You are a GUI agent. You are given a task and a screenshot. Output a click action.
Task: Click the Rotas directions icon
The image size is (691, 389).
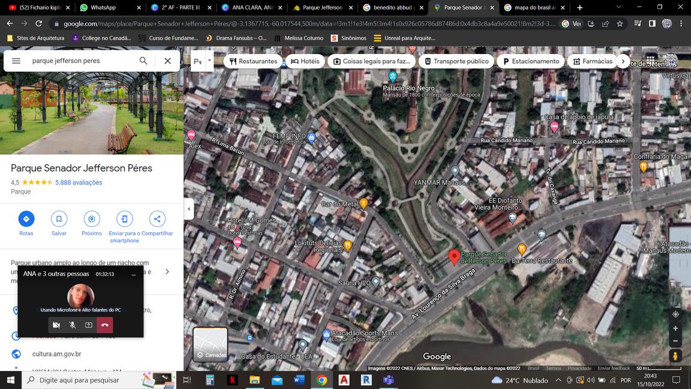26,219
